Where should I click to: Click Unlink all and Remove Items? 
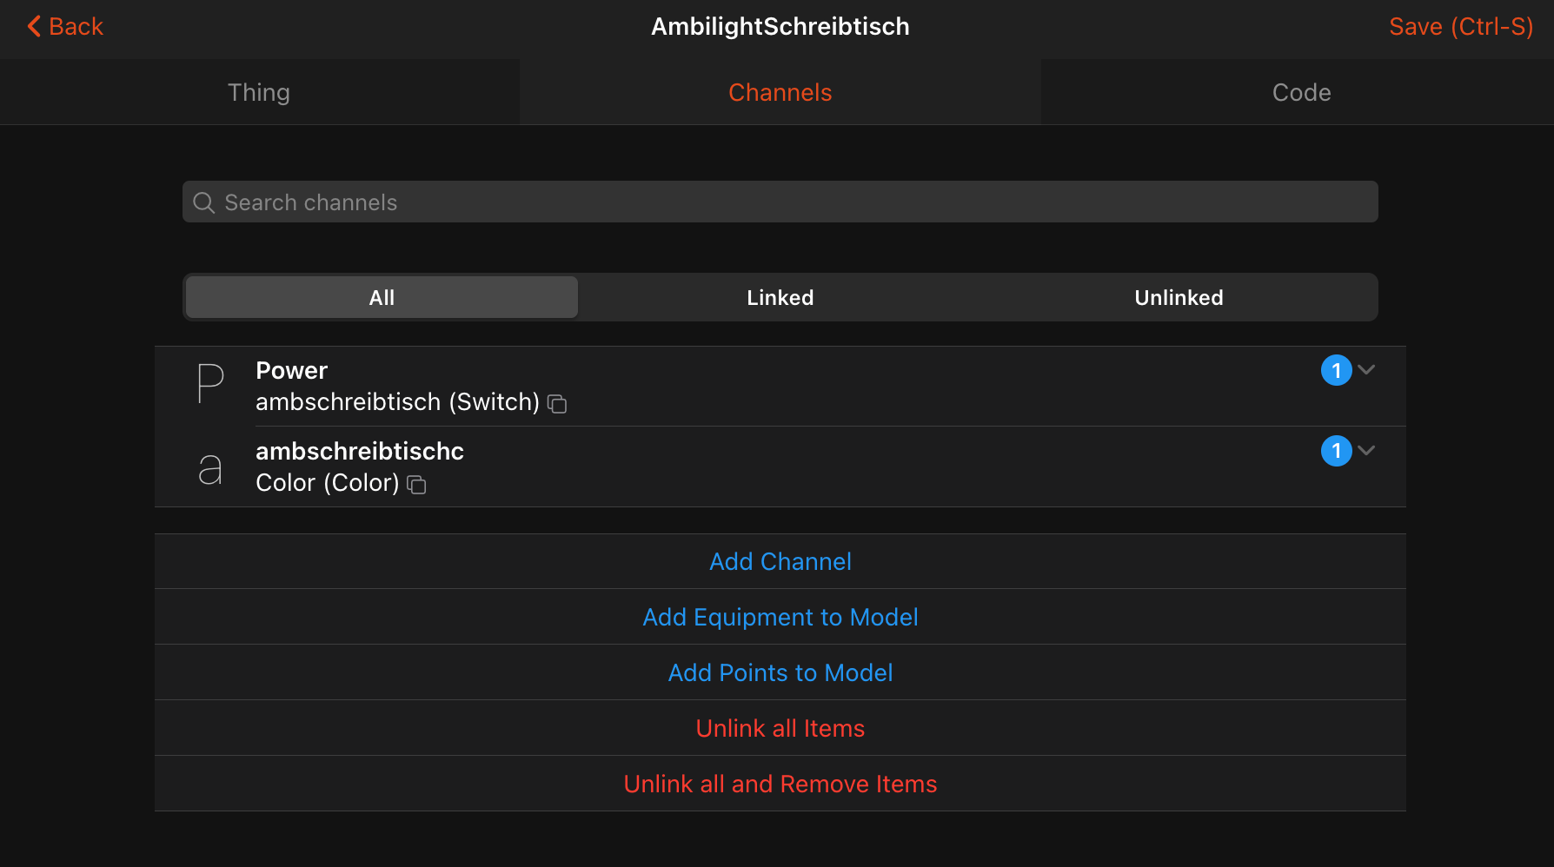click(x=780, y=784)
